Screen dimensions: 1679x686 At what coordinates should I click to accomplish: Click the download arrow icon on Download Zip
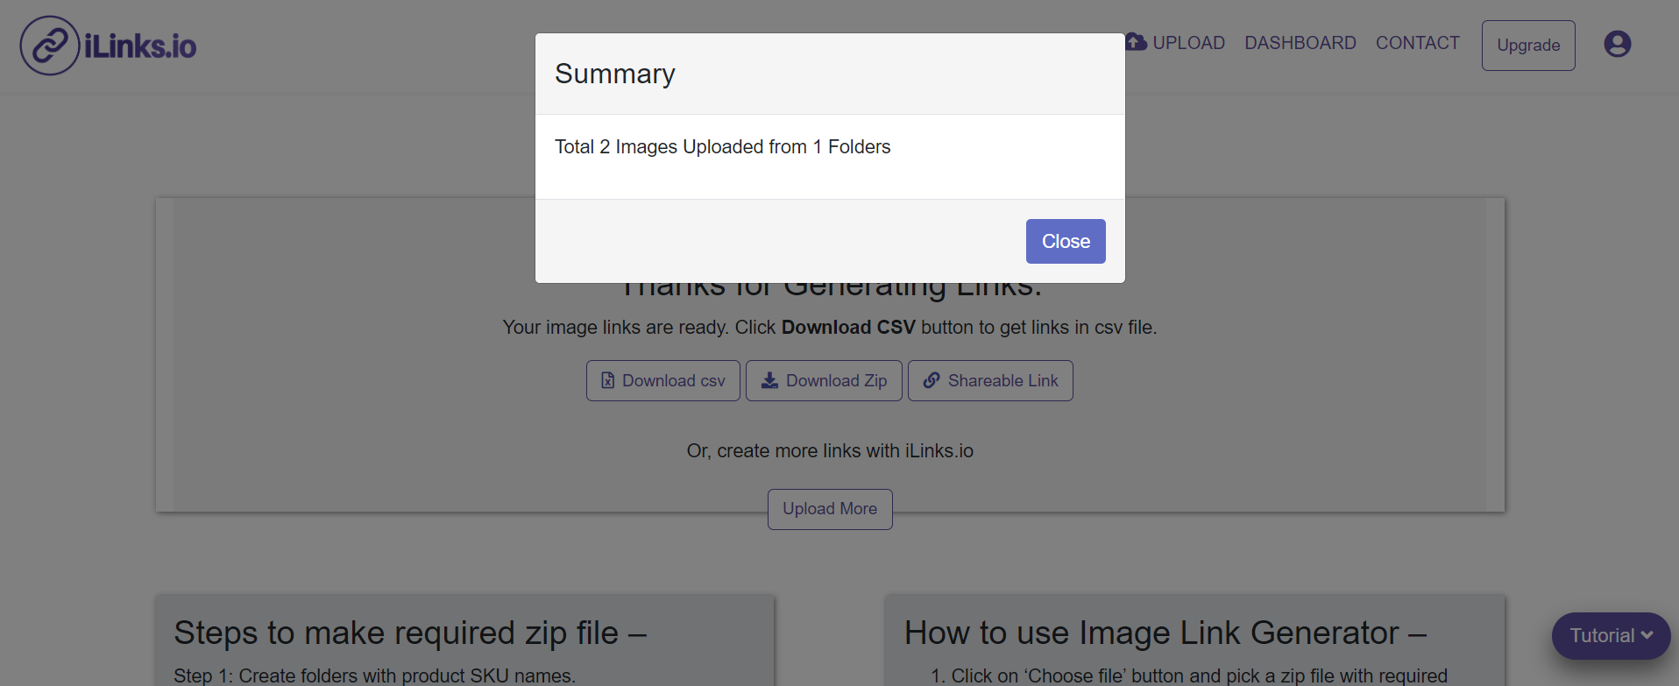pos(770,380)
